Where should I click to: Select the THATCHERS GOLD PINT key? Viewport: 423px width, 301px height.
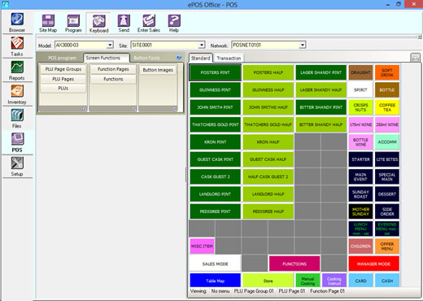coord(215,124)
